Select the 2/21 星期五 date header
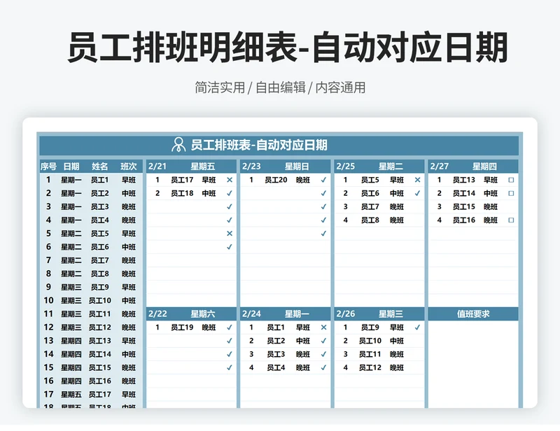The image size is (560, 431). point(191,167)
